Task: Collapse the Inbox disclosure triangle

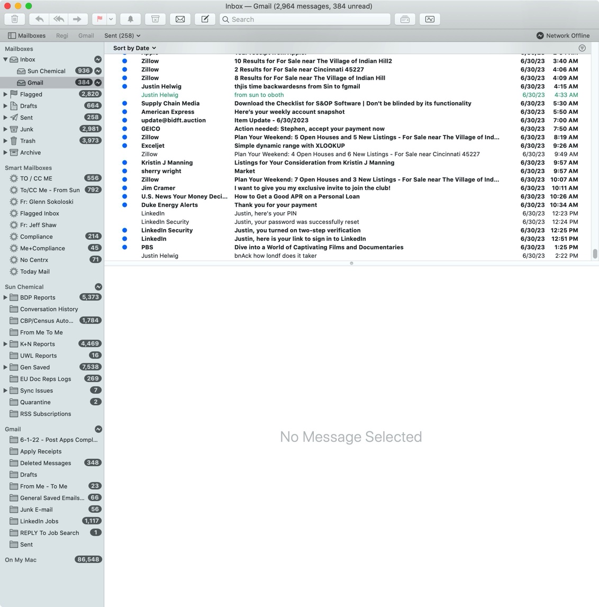Action: (x=6, y=59)
